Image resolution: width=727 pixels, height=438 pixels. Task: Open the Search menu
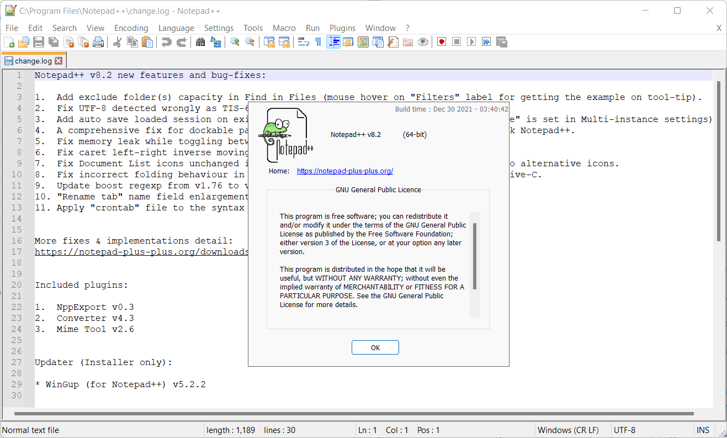pos(65,28)
